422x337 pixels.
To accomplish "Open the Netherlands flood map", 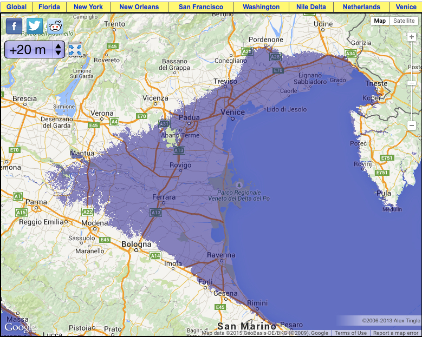I will [x=361, y=7].
